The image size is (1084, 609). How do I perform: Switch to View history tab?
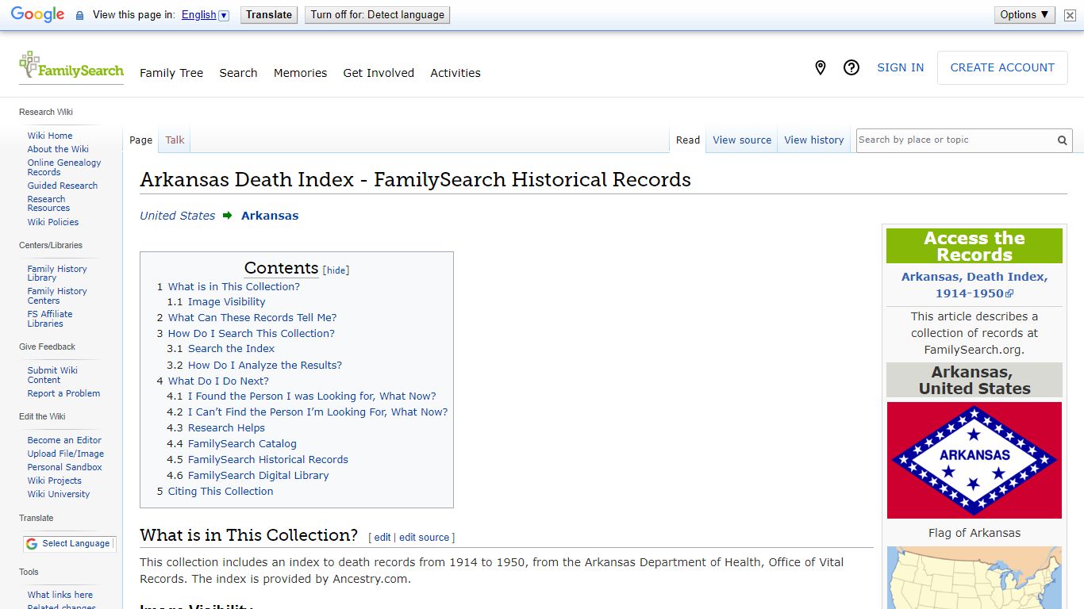pos(814,140)
